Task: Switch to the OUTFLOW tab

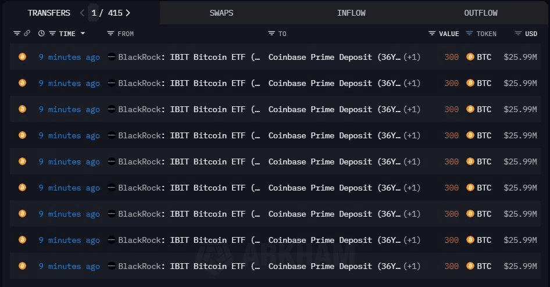Action: pyautogui.click(x=481, y=13)
